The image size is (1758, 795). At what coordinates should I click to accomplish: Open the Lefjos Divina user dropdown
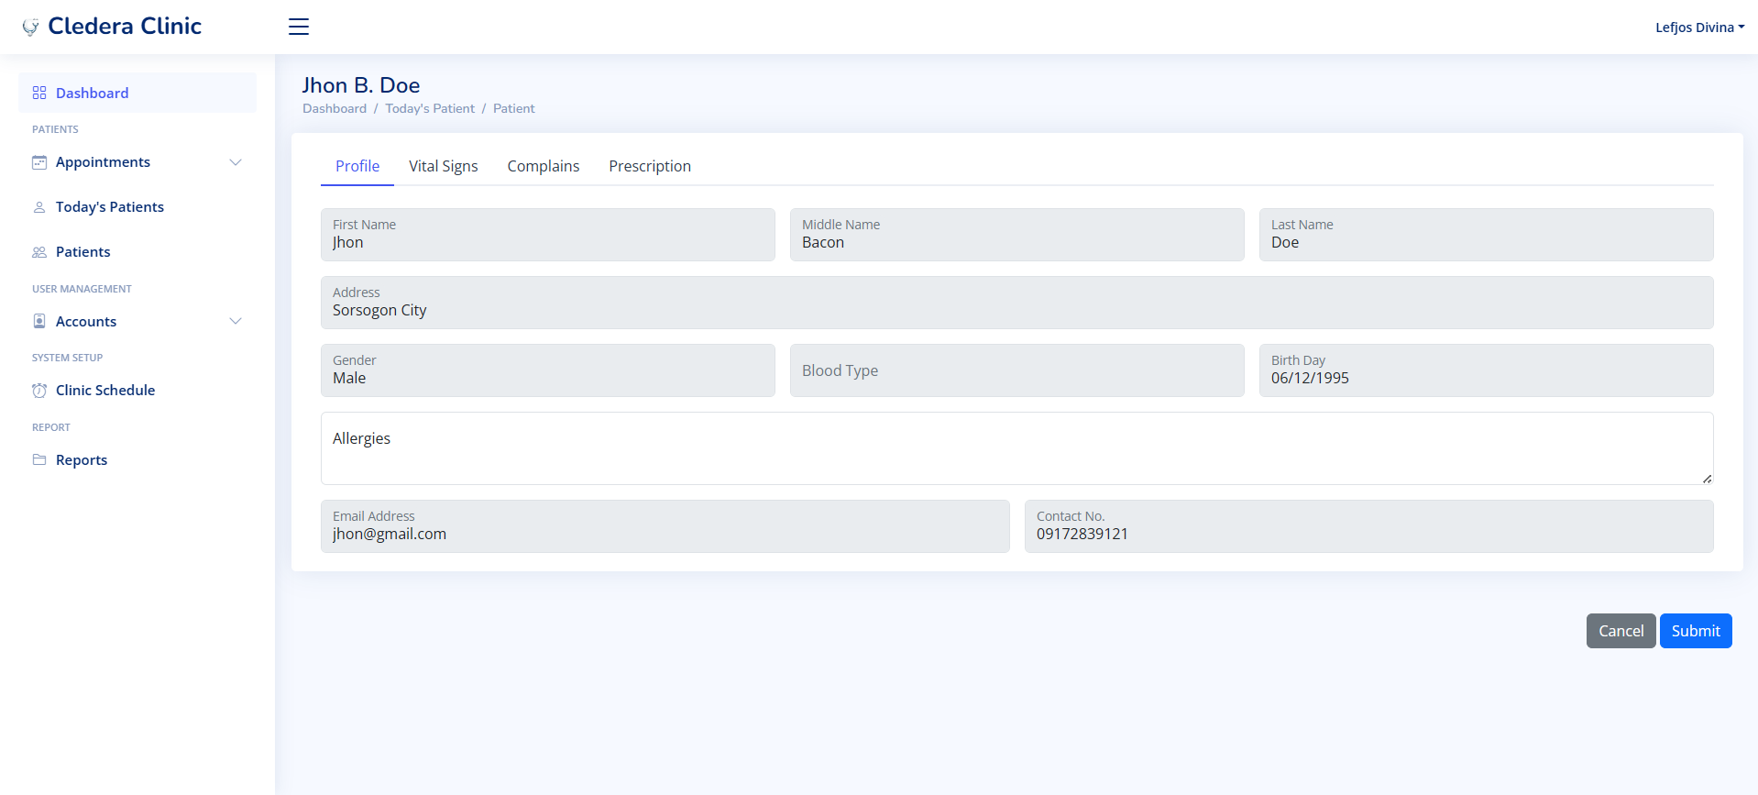point(1698,28)
